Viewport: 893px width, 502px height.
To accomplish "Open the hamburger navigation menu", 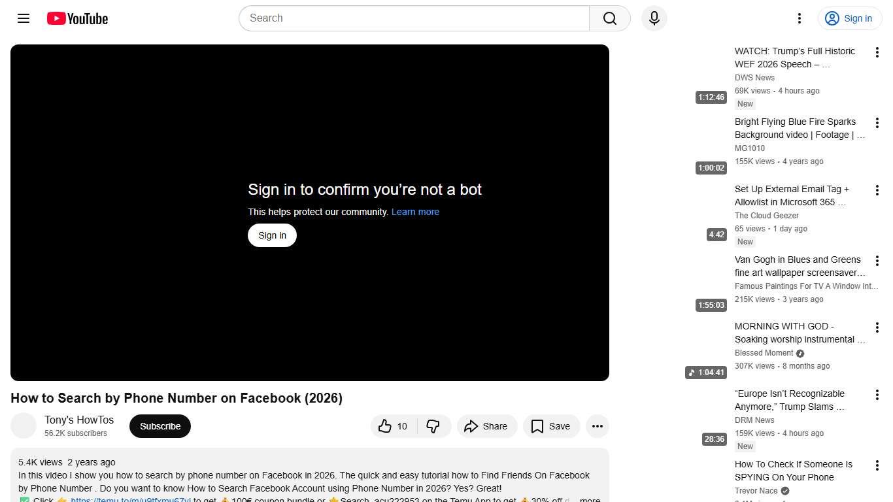I will click(23, 18).
